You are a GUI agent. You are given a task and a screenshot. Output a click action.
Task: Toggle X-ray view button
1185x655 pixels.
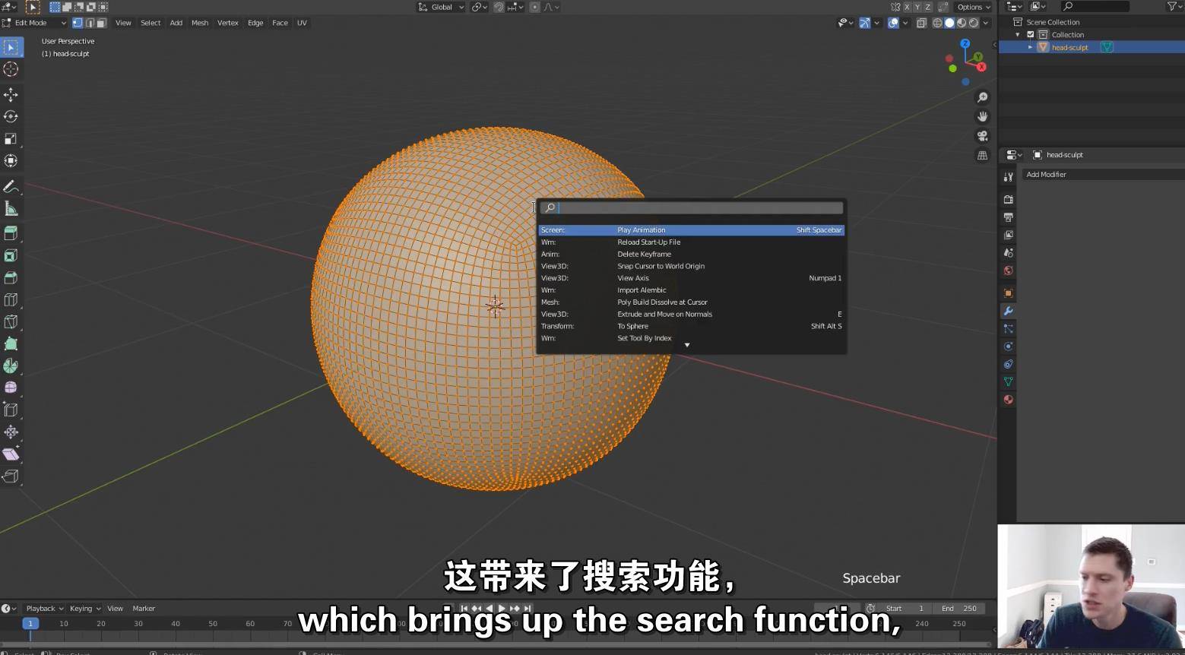[921, 23]
